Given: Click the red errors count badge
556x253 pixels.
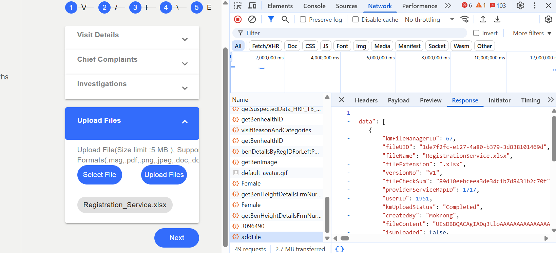Looking at the screenshot, I should pos(467,5).
